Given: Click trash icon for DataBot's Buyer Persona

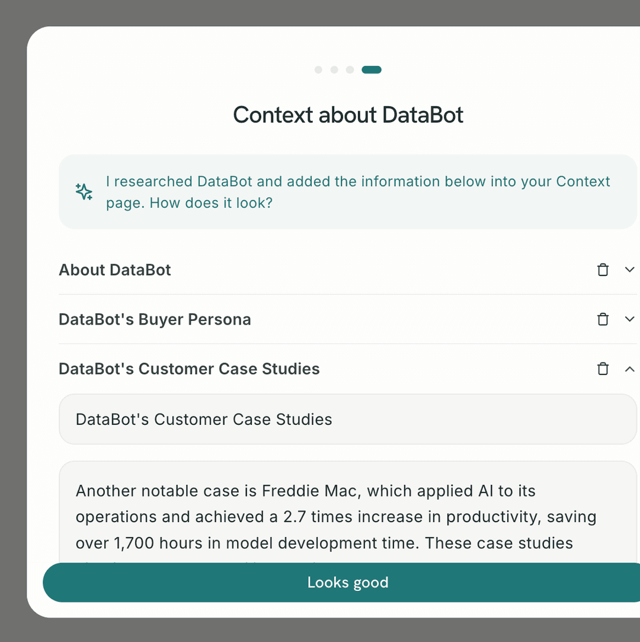Looking at the screenshot, I should click(x=603, y=319).
